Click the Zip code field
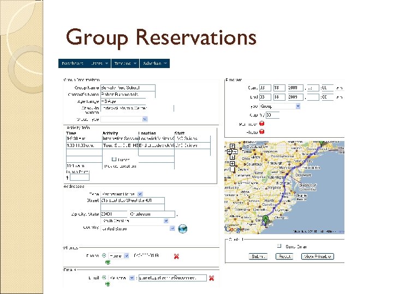 coord(114,215)
